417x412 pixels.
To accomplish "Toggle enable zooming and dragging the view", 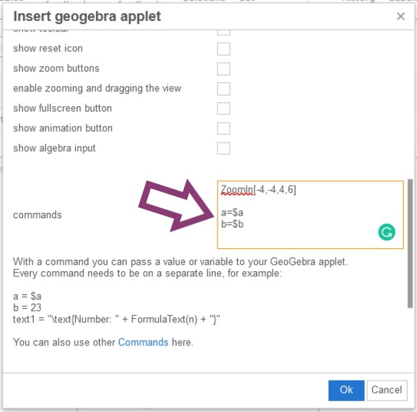I will coord(223,89).
